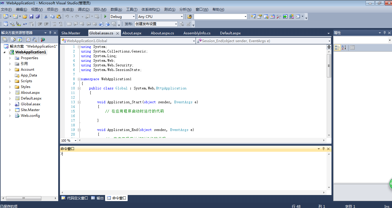Start debugging with the green play icon
392x208 pixels.
click(105, 16)
